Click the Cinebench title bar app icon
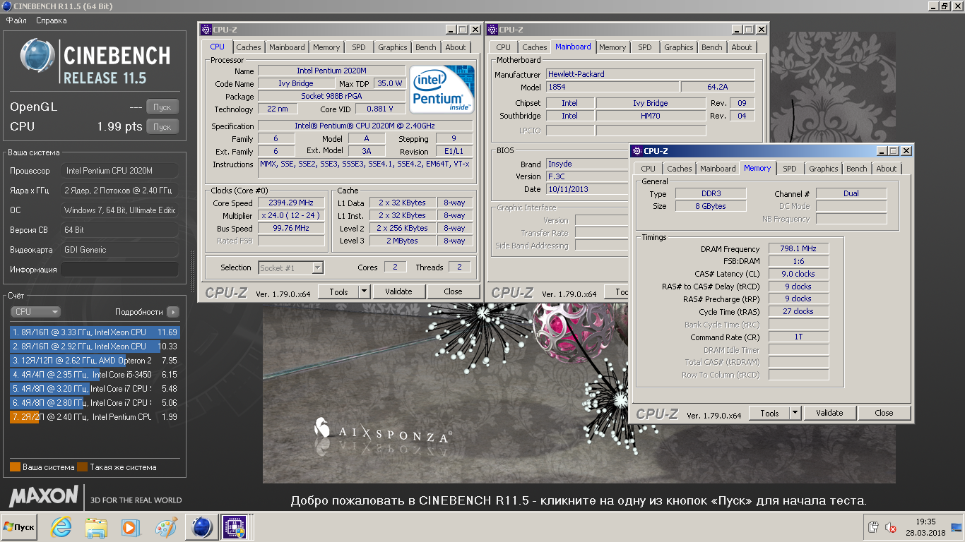 (8, 6)
